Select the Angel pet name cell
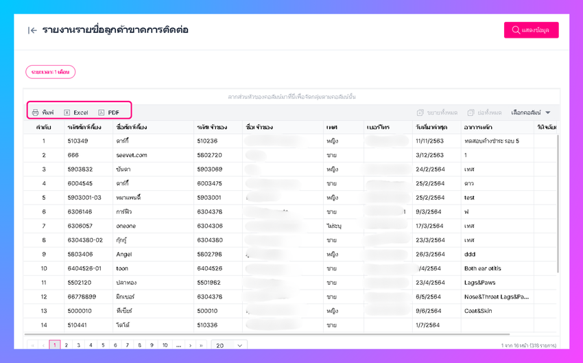Viewport: 583px width, 363px height. pos(153,254)
